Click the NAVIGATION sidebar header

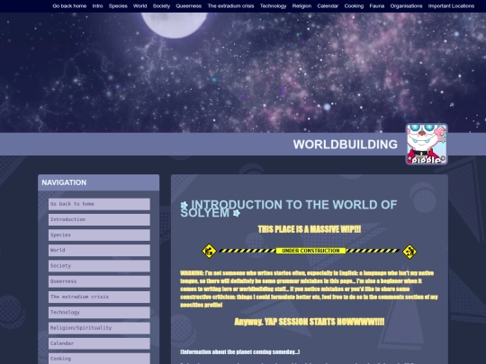point(99,182)
